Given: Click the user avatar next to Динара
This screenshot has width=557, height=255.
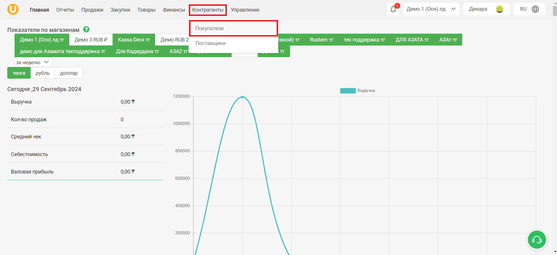Looking at the screenshot, I should click(x=499, y=9).
